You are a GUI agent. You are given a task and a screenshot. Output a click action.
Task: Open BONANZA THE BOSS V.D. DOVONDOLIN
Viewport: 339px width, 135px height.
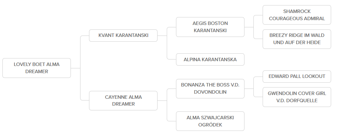(210, 89)
